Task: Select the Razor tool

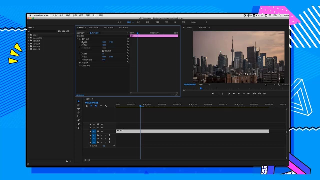Action: click(x=78, y=112)
